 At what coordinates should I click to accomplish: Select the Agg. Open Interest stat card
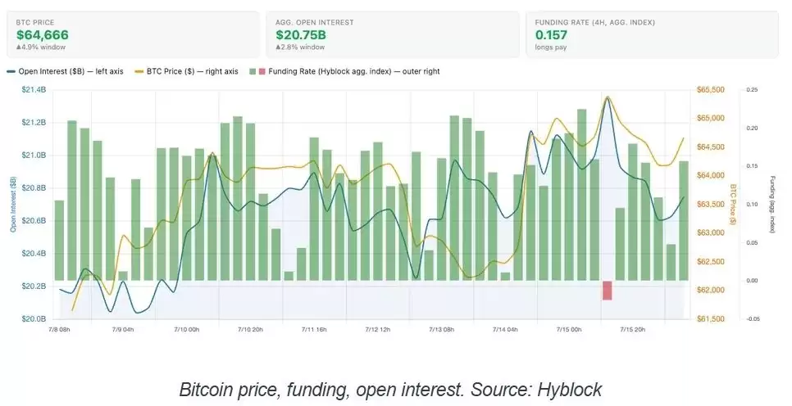[x=393, y=35]
